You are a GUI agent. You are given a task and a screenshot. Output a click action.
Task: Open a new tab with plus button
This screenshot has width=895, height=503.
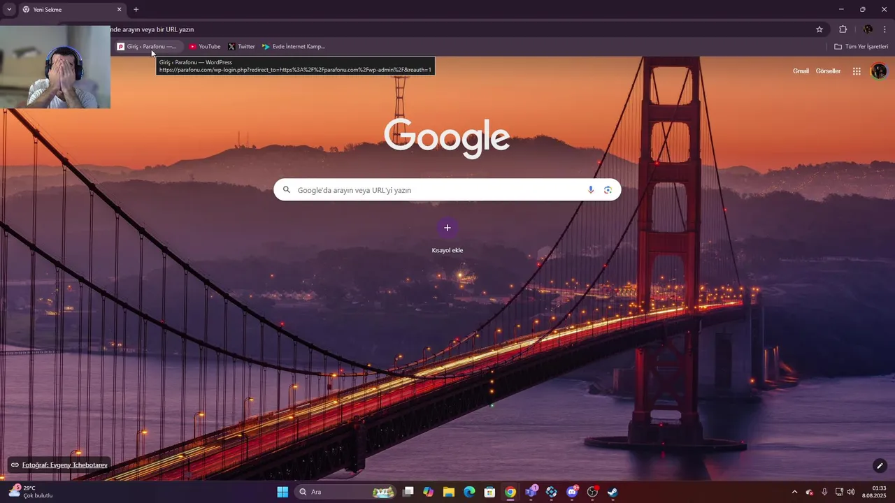pos(136,10)
